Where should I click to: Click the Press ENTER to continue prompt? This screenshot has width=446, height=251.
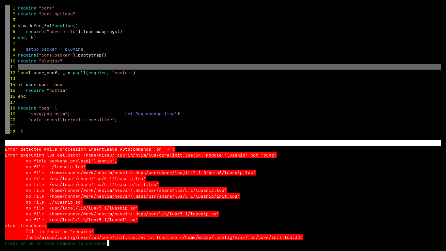[52, 243]
